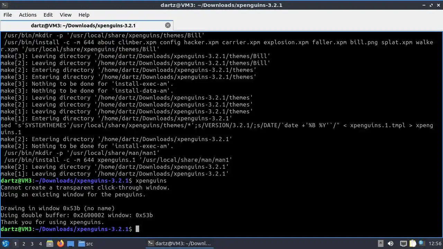Open the src folder shortcut
The height and width of the screenshot is (249, 443).
tap(85, 243)
